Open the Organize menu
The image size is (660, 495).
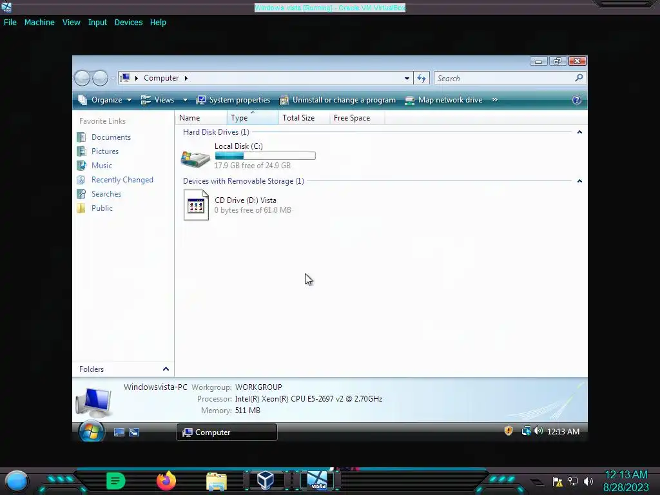pyautogui.click(x=105, y=100)
